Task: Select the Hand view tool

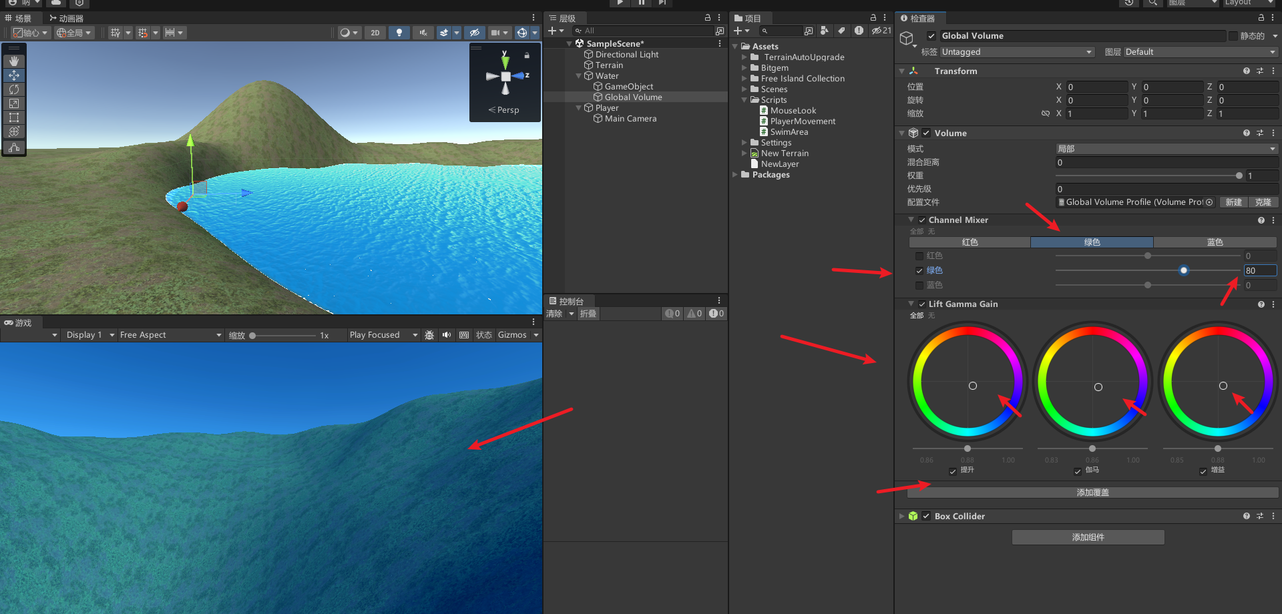Action: [14, 61]
